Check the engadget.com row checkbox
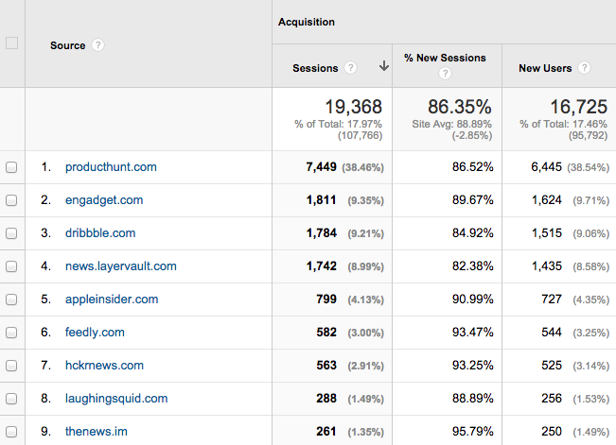616x445 pixels. point(11,200)
